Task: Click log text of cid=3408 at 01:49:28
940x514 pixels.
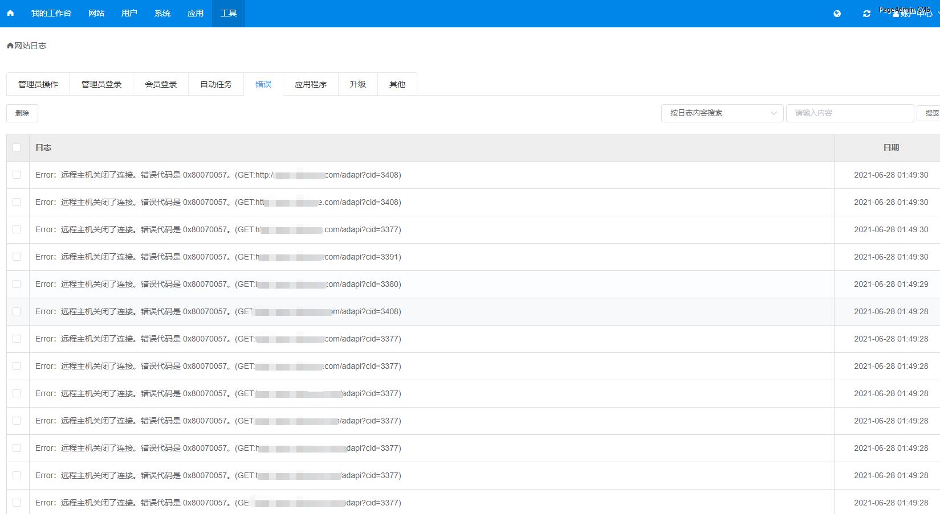Action: coord(218,311)
